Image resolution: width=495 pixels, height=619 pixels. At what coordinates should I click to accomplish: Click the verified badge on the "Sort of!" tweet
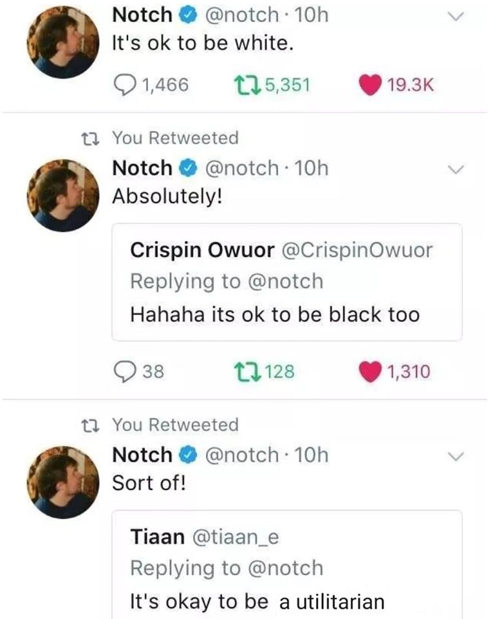pos(187,455)
